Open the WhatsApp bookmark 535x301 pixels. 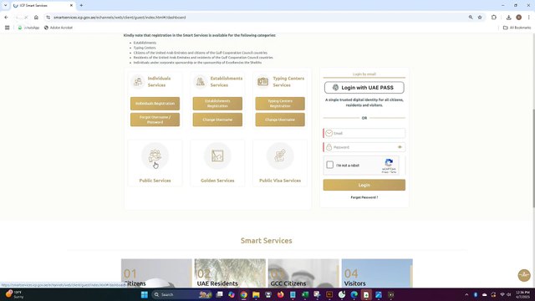click(28, 28)
